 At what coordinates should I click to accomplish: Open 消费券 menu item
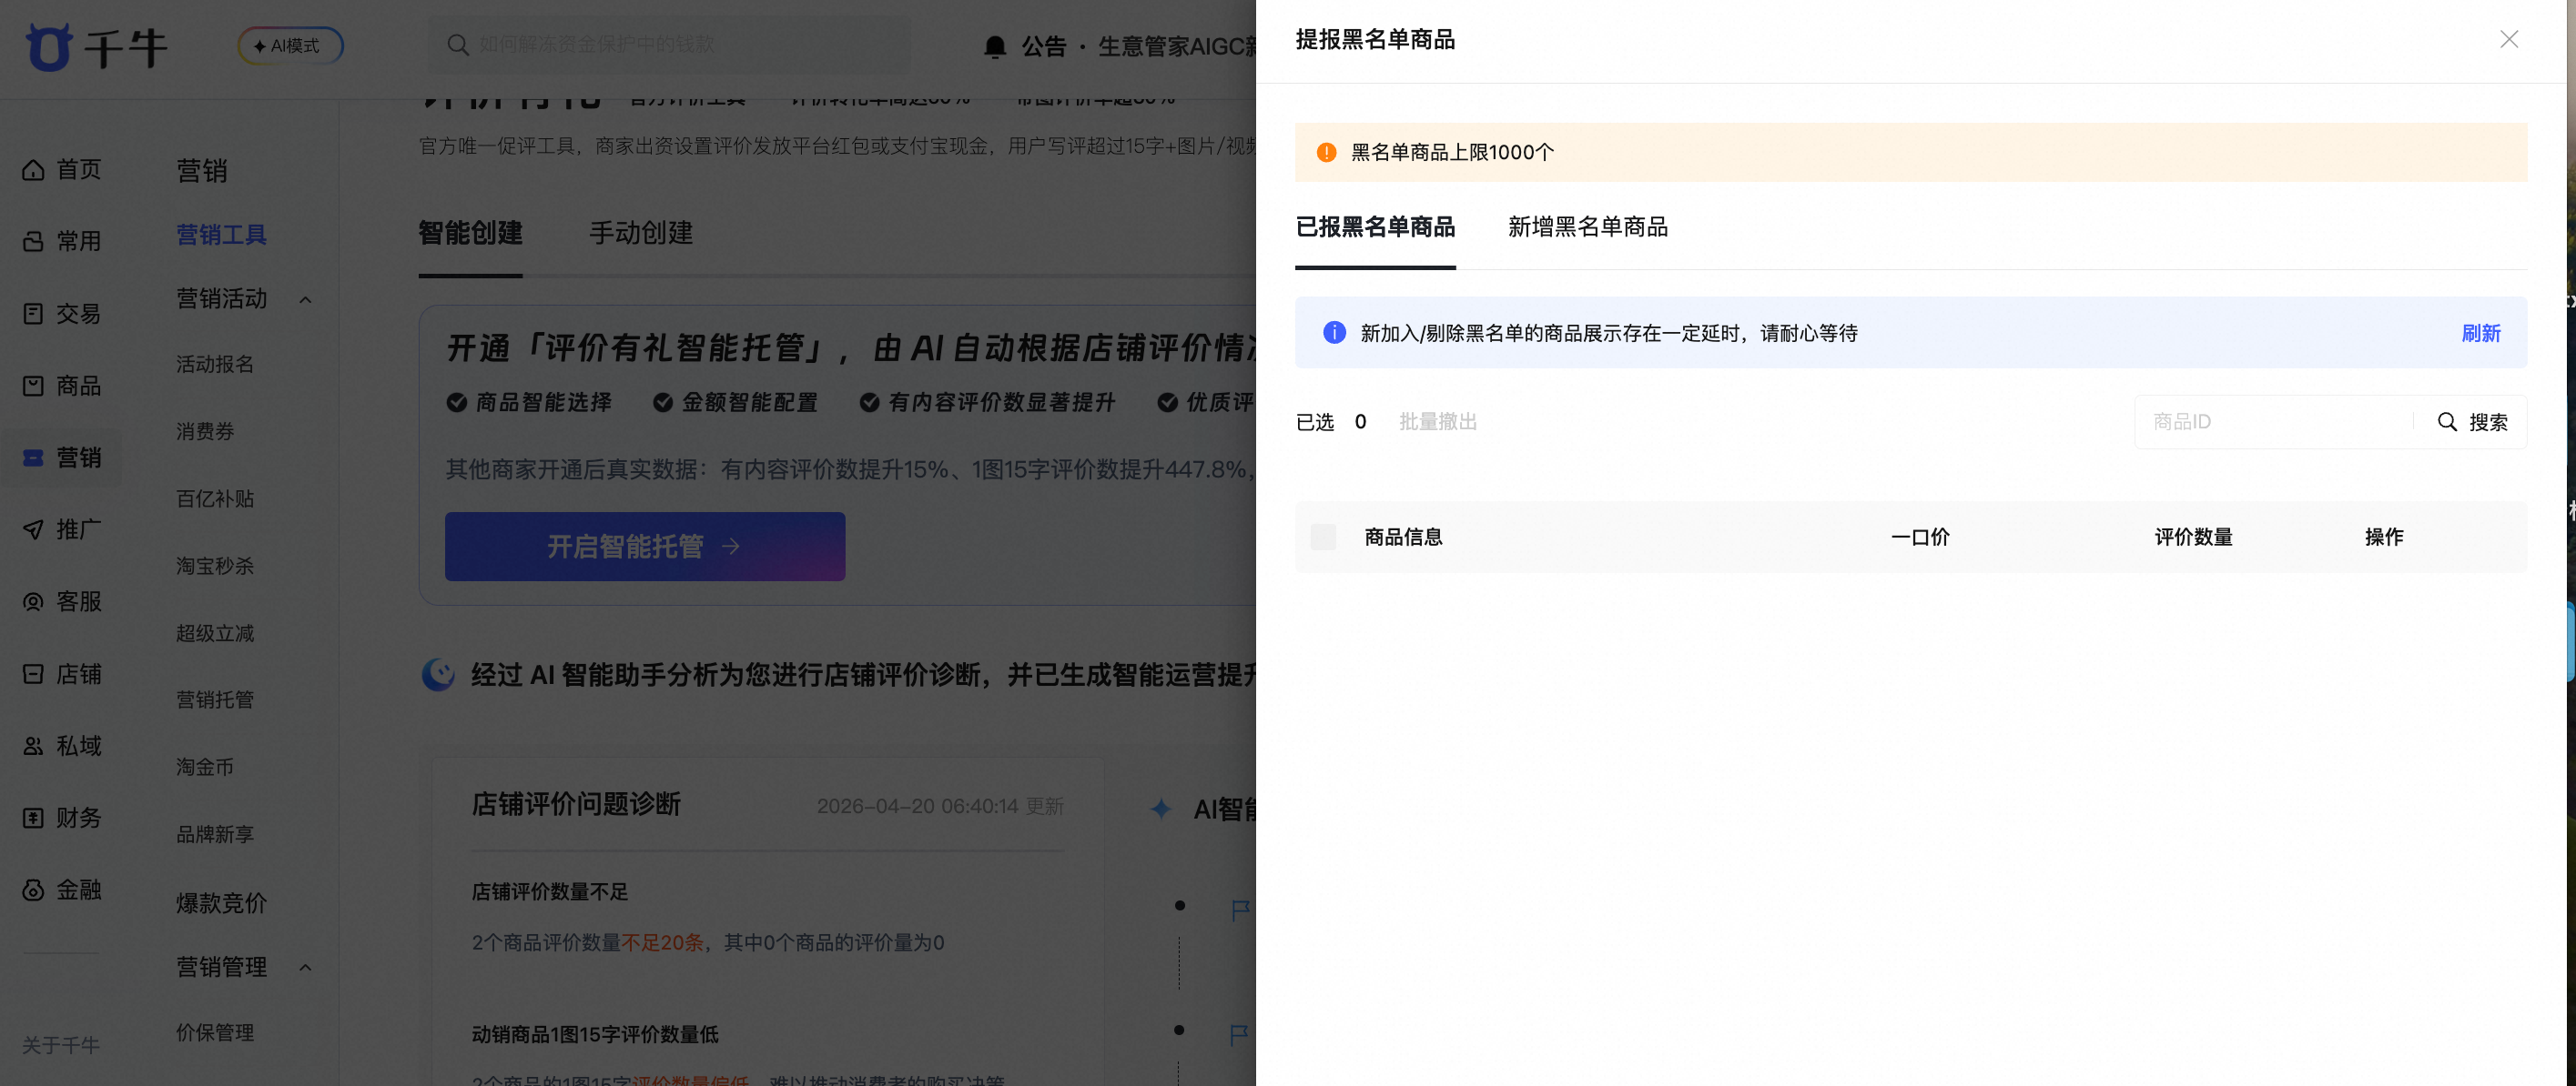[205, 432]
